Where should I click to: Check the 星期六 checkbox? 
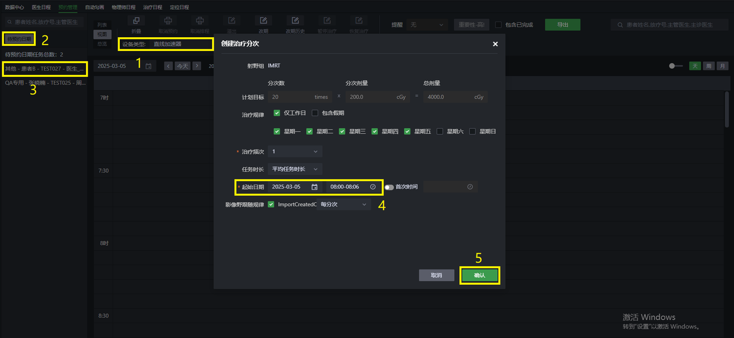coord(440,131)
